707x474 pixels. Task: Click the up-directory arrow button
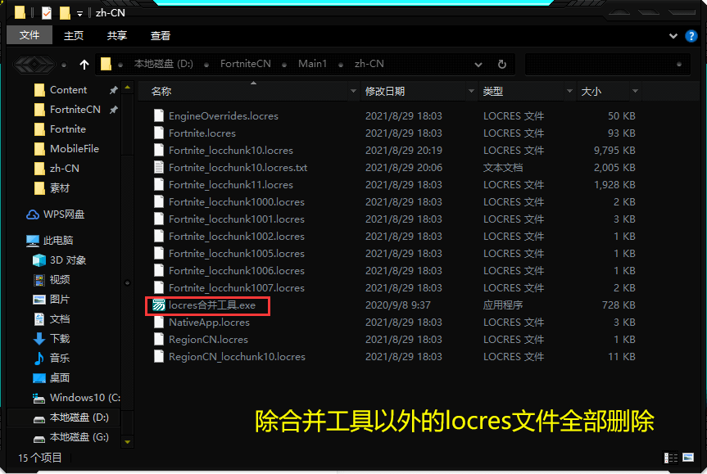pyautogui.click(x=84, y=65)
